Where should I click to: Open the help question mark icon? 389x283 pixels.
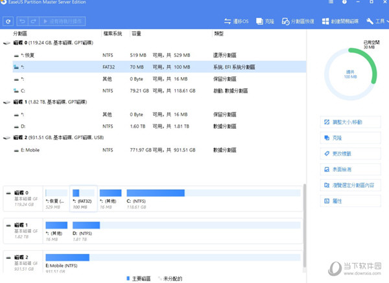344,2
